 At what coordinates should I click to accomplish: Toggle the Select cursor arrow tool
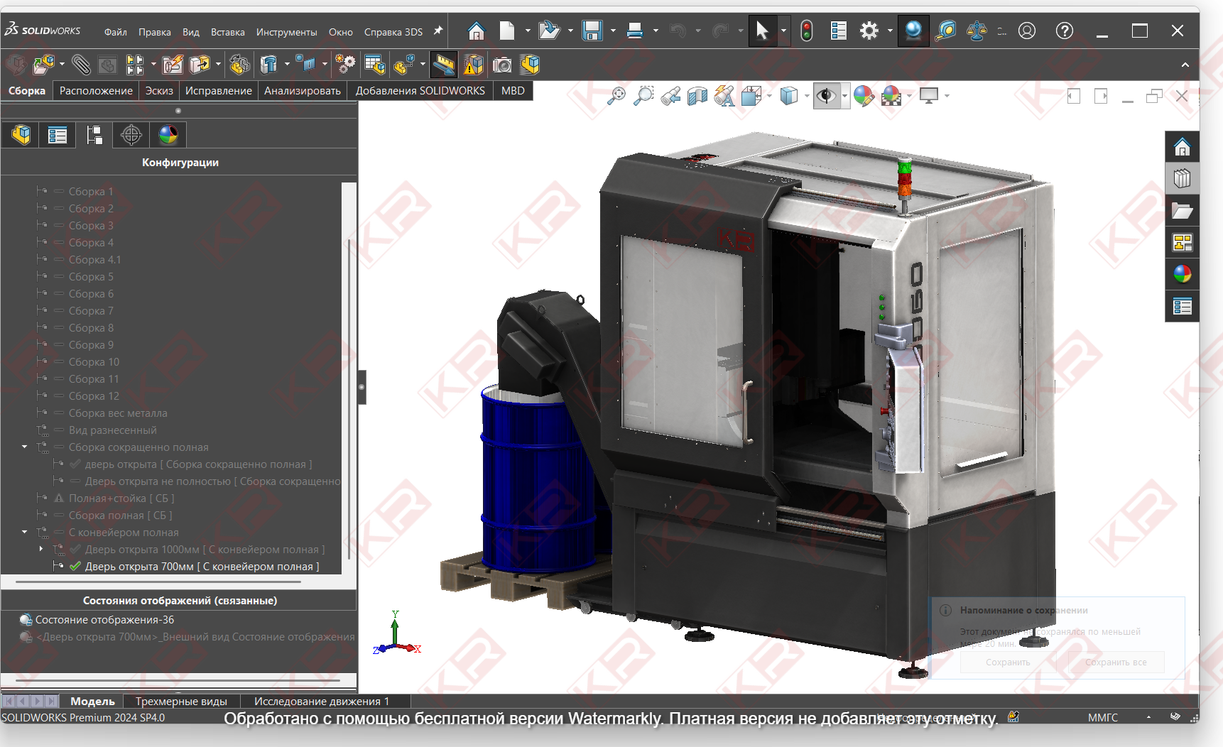(x=762, y=31)
